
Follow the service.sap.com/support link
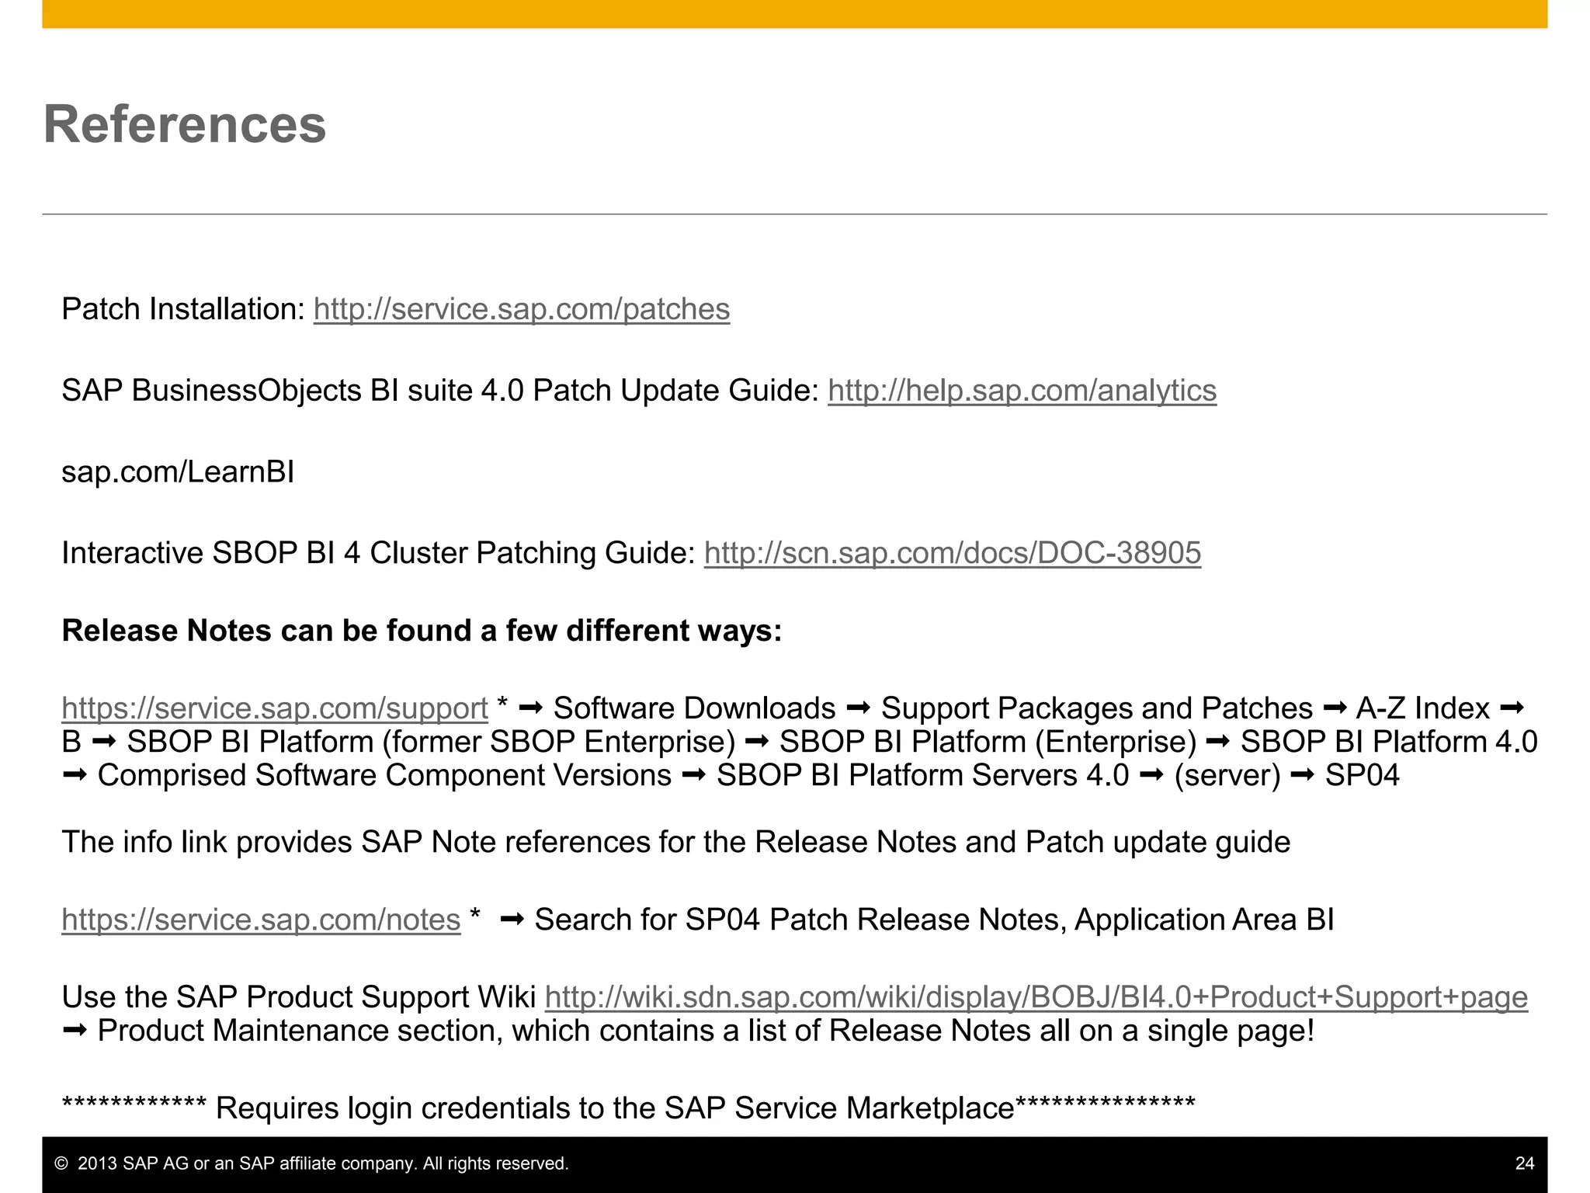click(x=275, y=708)
